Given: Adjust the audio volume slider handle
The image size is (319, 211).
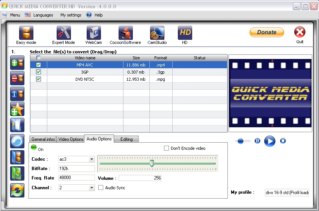Looking at the screenshot, I should [152, 163].
